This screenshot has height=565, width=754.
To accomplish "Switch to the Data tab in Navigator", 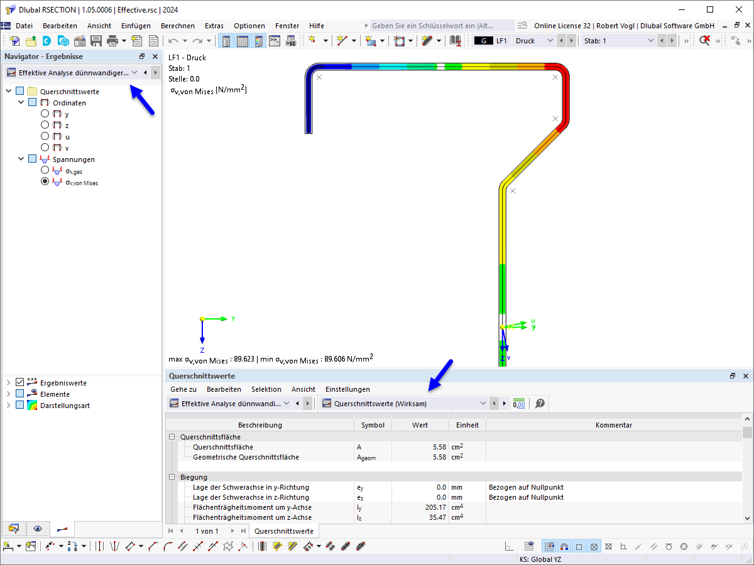I will tap(14, 529).
